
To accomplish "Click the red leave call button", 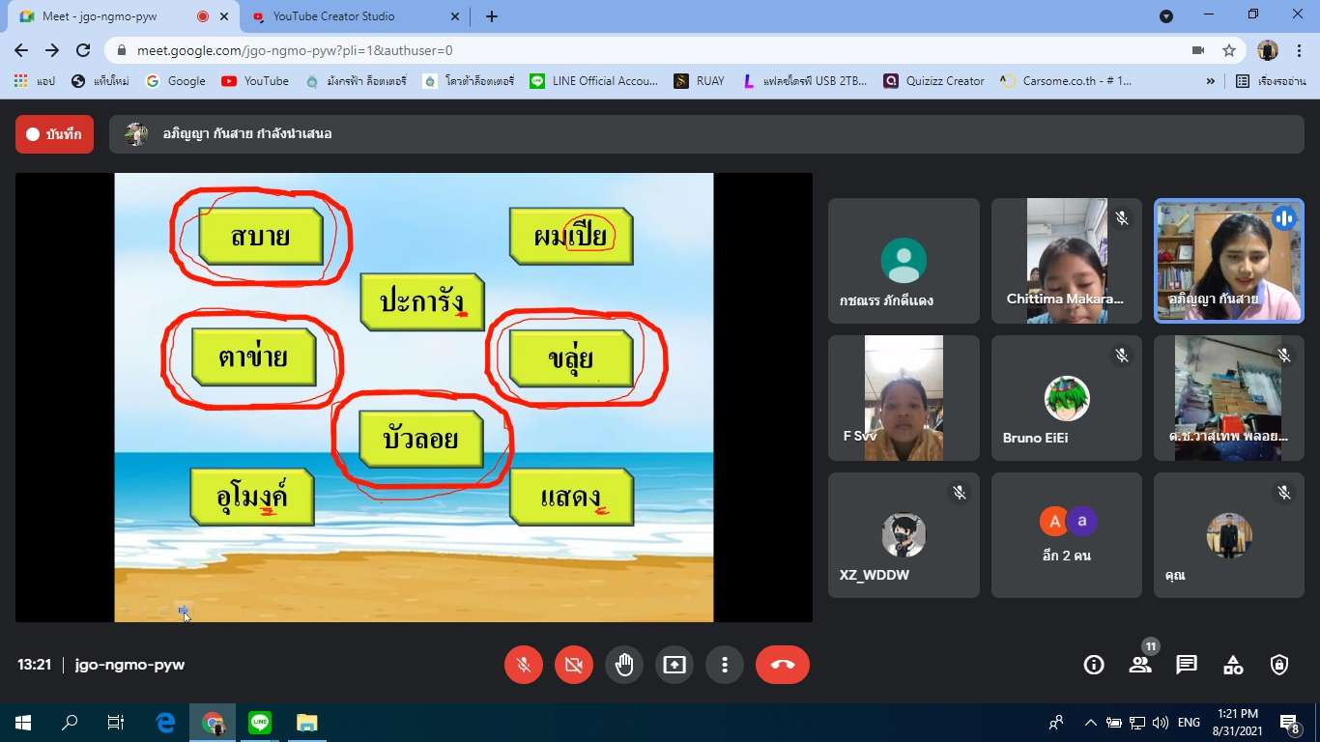I will (x=782, y=665).
